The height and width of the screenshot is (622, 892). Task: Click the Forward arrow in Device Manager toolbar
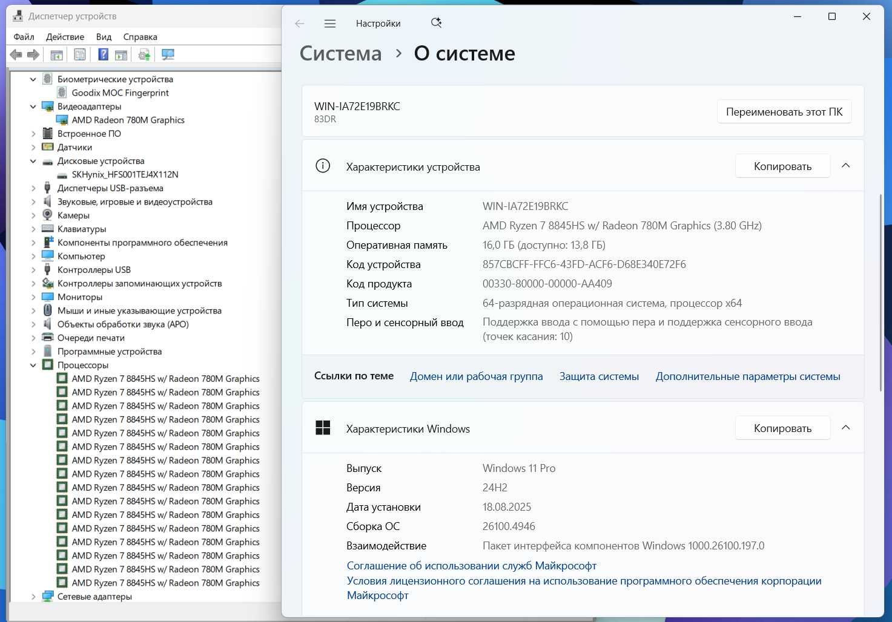pyautogui.click(x=33, y=54)
